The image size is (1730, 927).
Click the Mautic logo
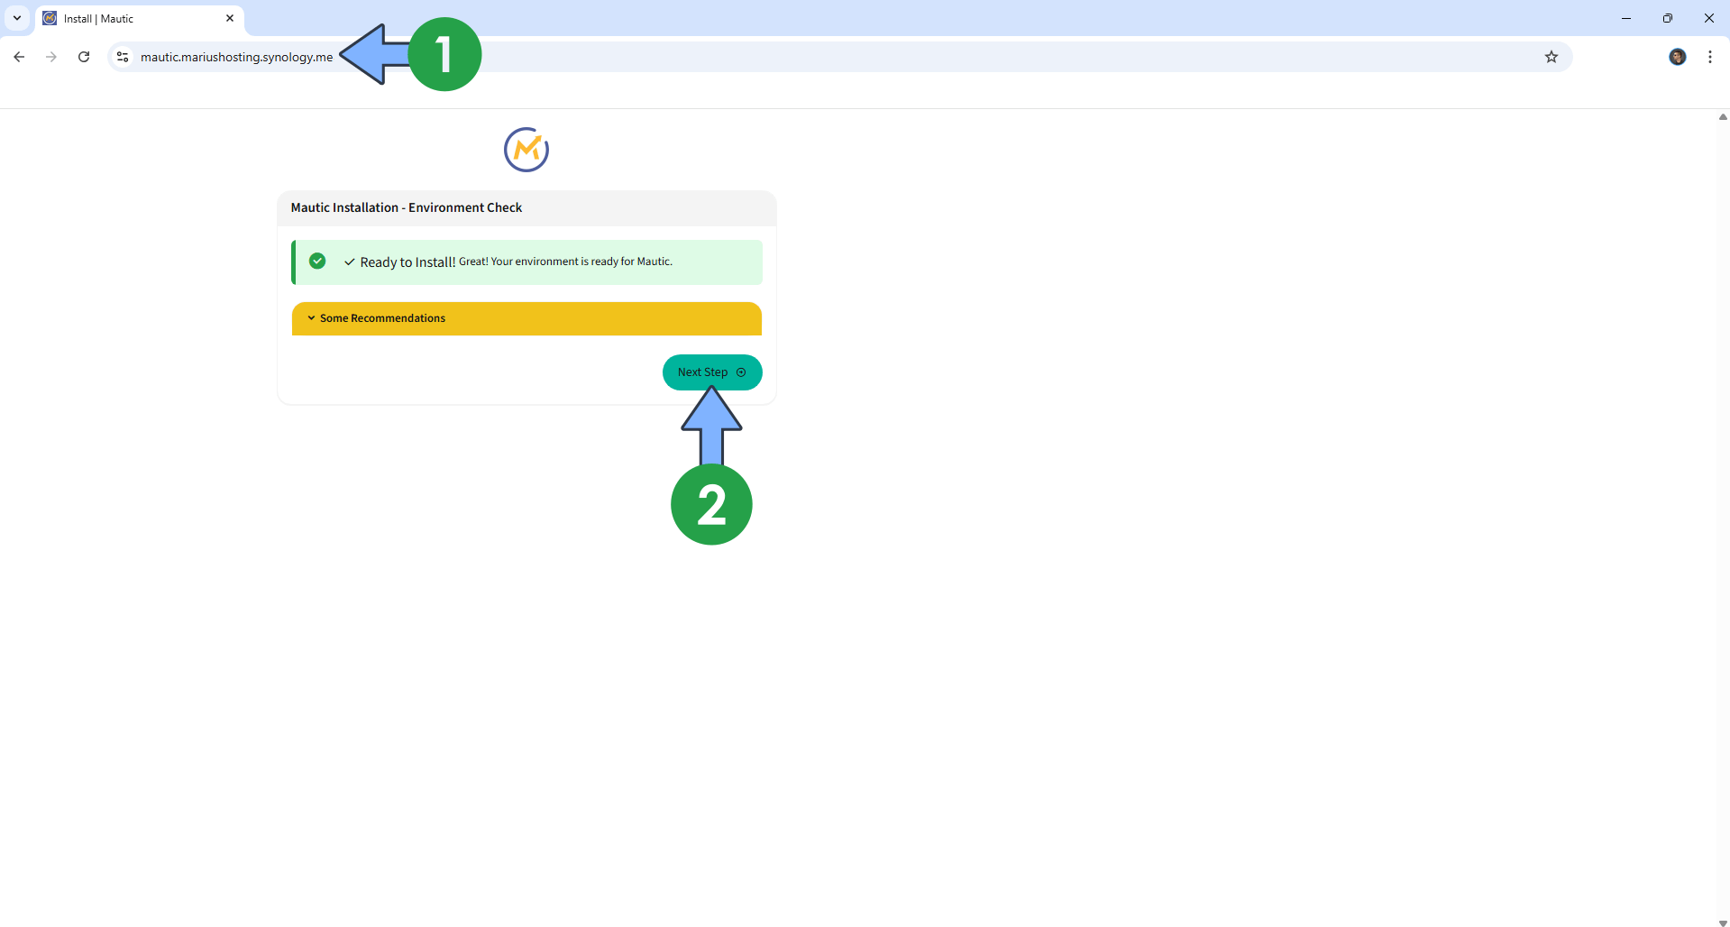[x=526, y=150]
